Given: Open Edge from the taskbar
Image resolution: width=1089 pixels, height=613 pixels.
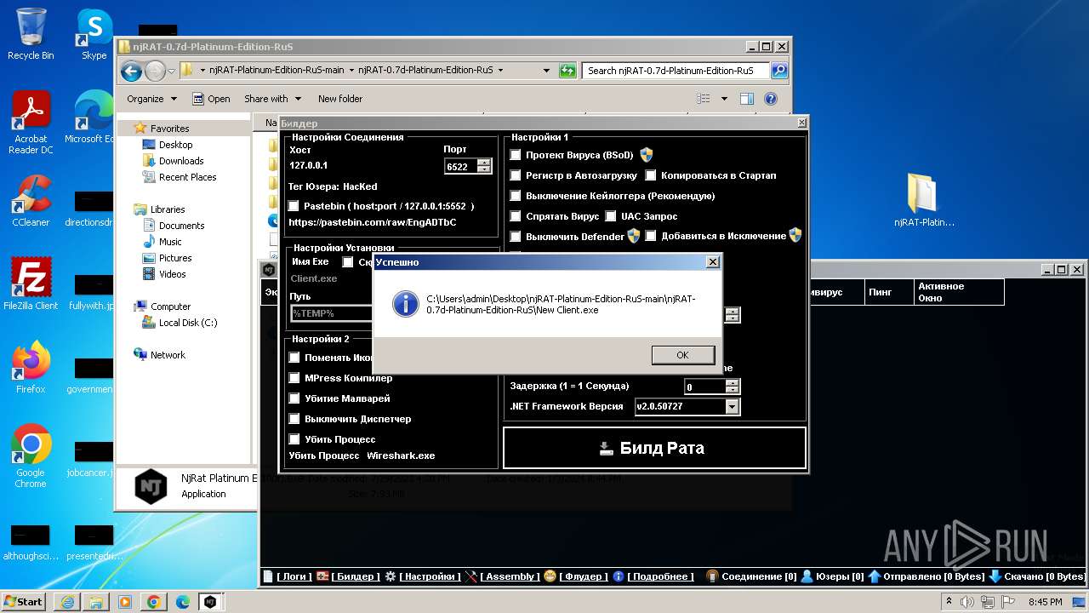Looking at the screenshot, I should coord(182,602).
